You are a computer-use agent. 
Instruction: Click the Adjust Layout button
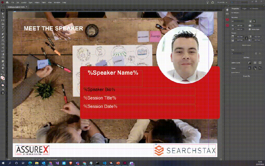point(246,45)
